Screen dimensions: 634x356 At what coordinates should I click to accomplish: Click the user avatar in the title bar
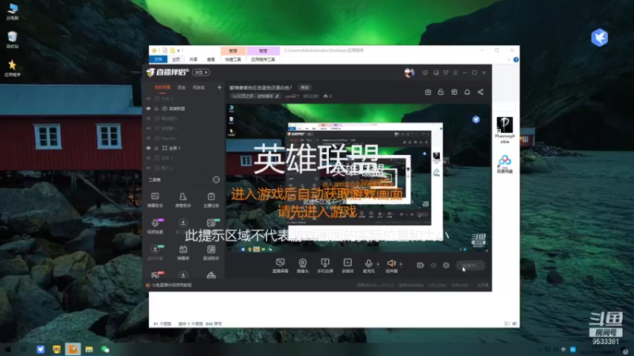point(409,73)
